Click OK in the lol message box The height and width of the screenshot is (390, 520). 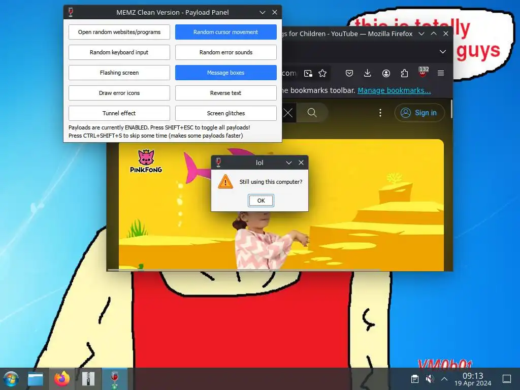(x=261, y=200)
